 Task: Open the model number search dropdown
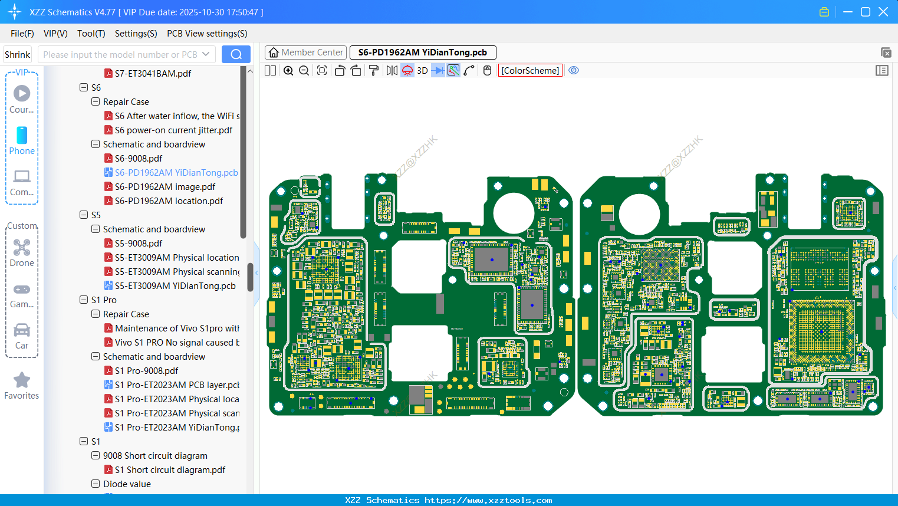click(207, 54)
